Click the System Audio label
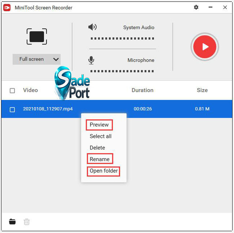Screen dimensions: 234x233 (139, 27)
